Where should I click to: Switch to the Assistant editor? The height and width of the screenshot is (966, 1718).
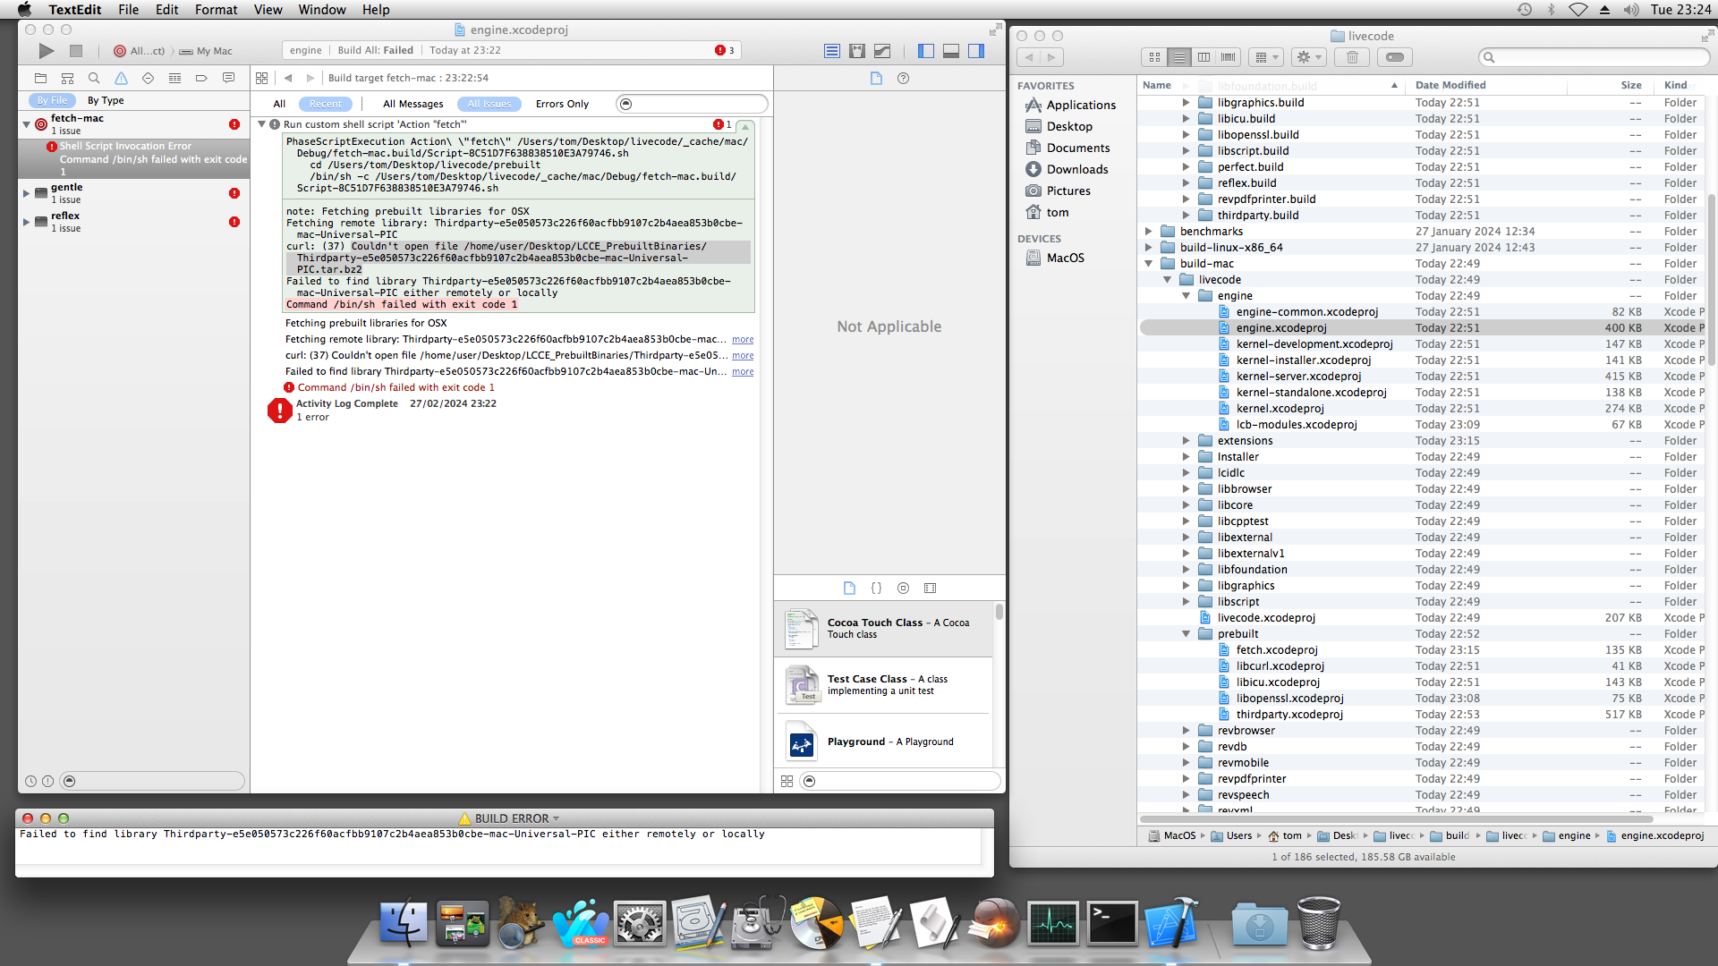pyautogui.click(x=857, y=51)
